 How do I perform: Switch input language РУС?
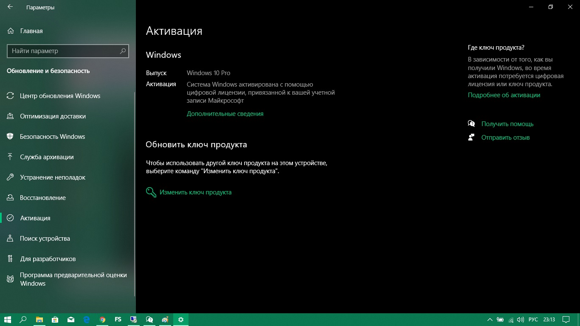tap(533, 320)
